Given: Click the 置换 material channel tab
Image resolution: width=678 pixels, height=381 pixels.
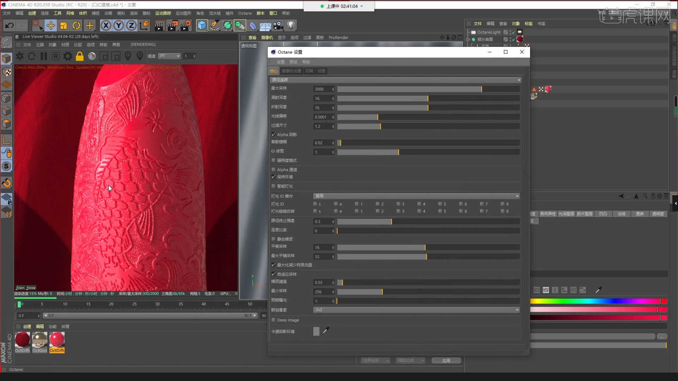Looking at the screenshot, I should point(640,214).
